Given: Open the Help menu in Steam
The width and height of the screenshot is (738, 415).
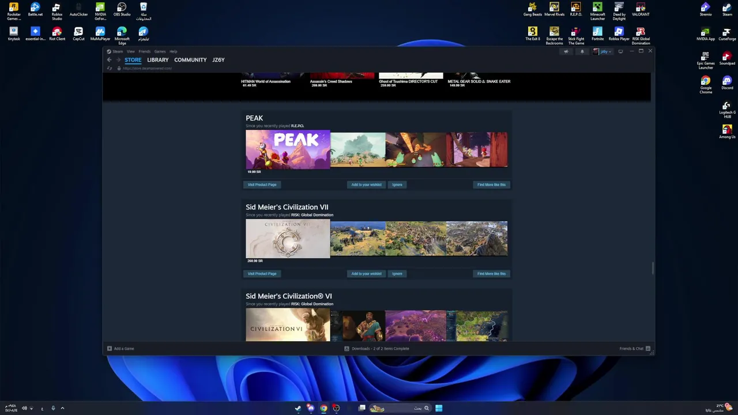Looking at the screenshot, I should [173, 51].
